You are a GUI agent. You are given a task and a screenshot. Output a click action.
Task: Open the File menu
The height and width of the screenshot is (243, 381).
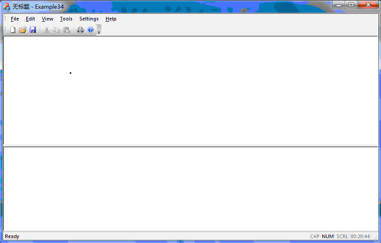(x=15, y=18)
